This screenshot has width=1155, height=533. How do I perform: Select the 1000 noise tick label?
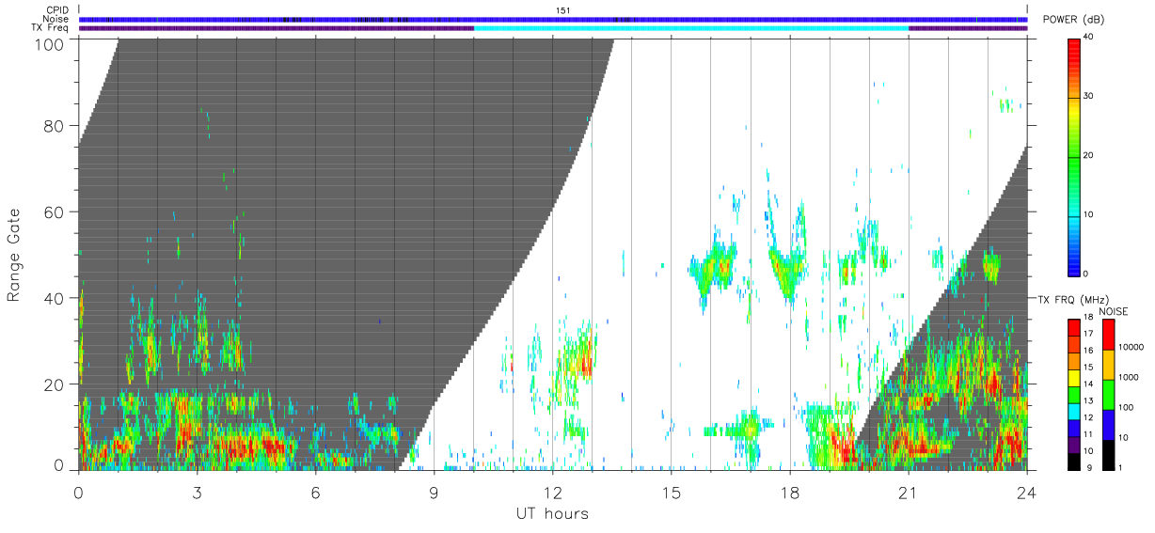[x=1128, y=378]
